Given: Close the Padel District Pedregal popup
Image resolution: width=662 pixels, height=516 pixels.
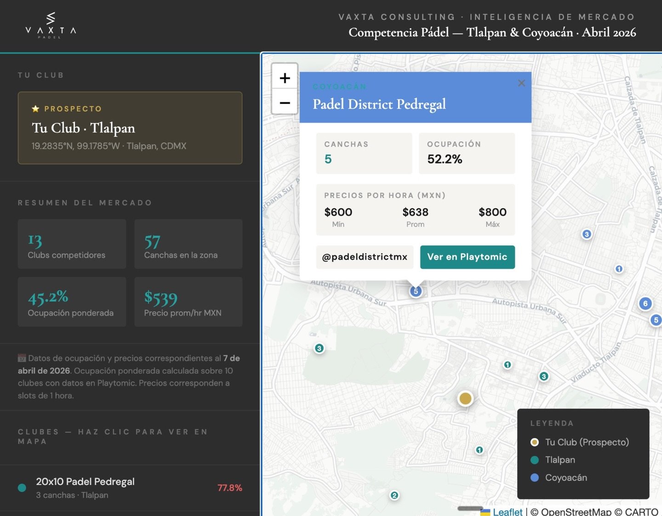Looking at the screenshot, I should [521, 83].
